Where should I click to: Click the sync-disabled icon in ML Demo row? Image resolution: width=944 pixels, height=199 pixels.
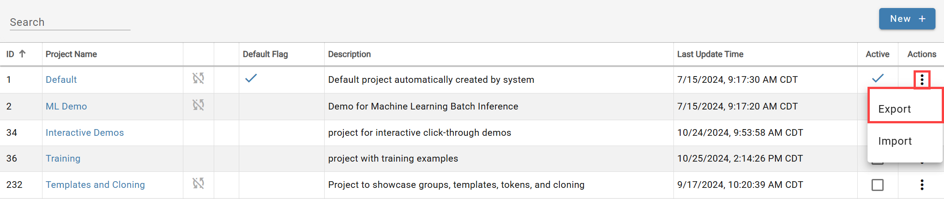(x=199, y=105)
